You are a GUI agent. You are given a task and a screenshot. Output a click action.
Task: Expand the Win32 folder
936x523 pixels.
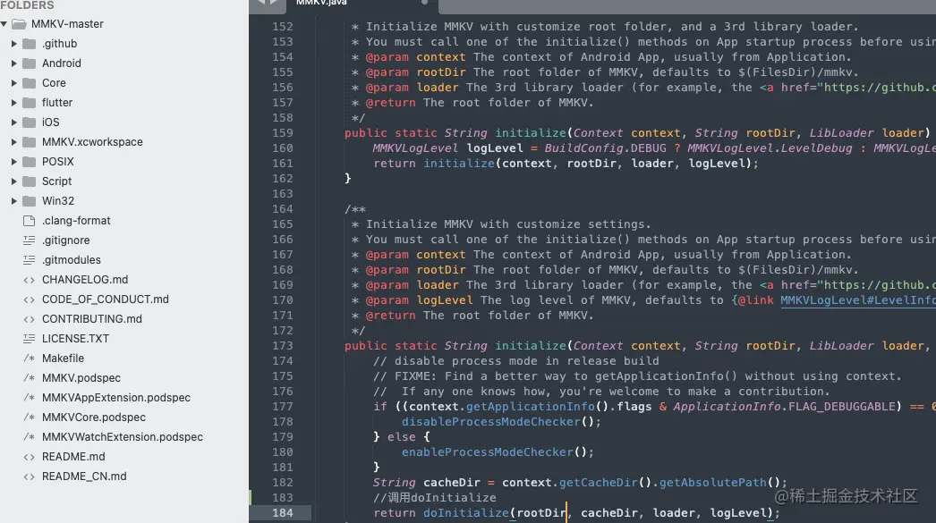click(x=13, y=201)
